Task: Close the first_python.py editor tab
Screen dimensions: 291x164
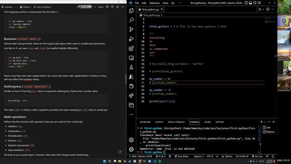Action: pyautogui.click(x=162, y=9)
